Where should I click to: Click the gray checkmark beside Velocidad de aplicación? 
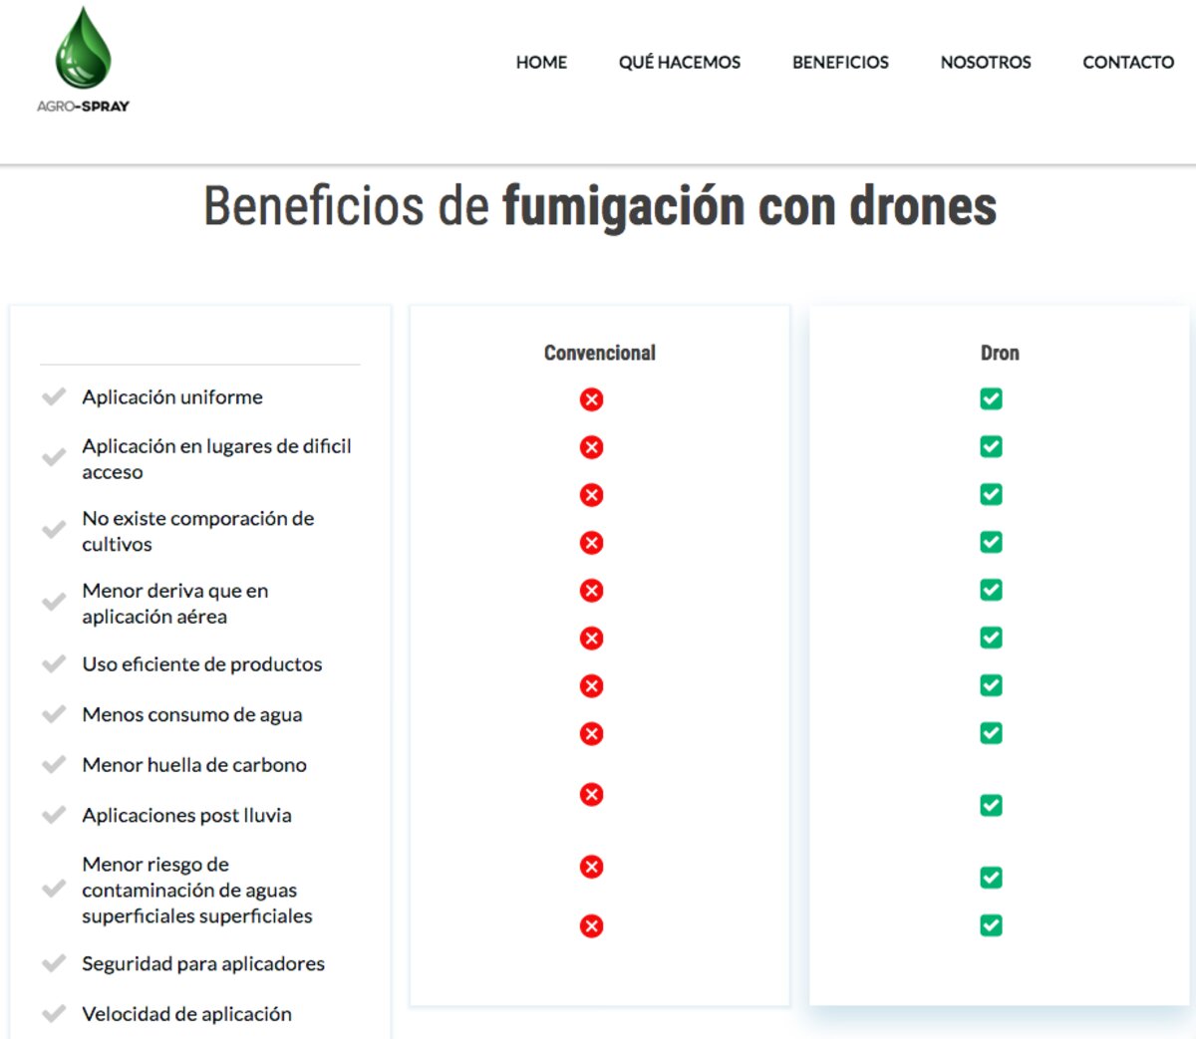[54, 1014]
